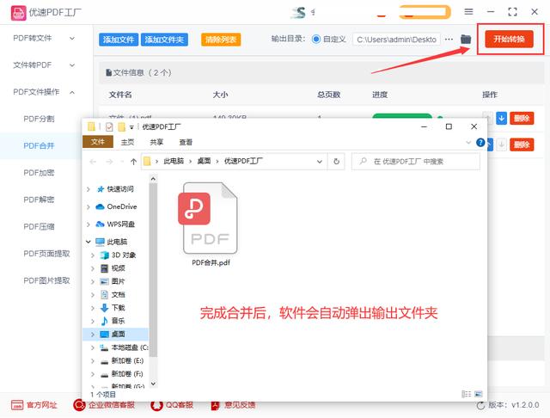Click the output directory path field
The width and height of the screenshot is (550, 418).
(396, 40)
